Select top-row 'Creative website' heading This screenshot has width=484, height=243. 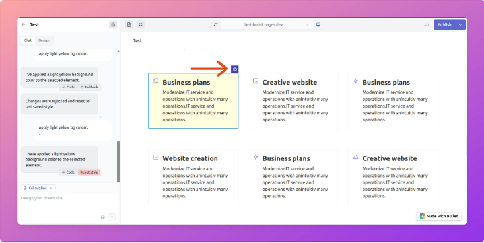pyautogui.click(x=289, y=82)
